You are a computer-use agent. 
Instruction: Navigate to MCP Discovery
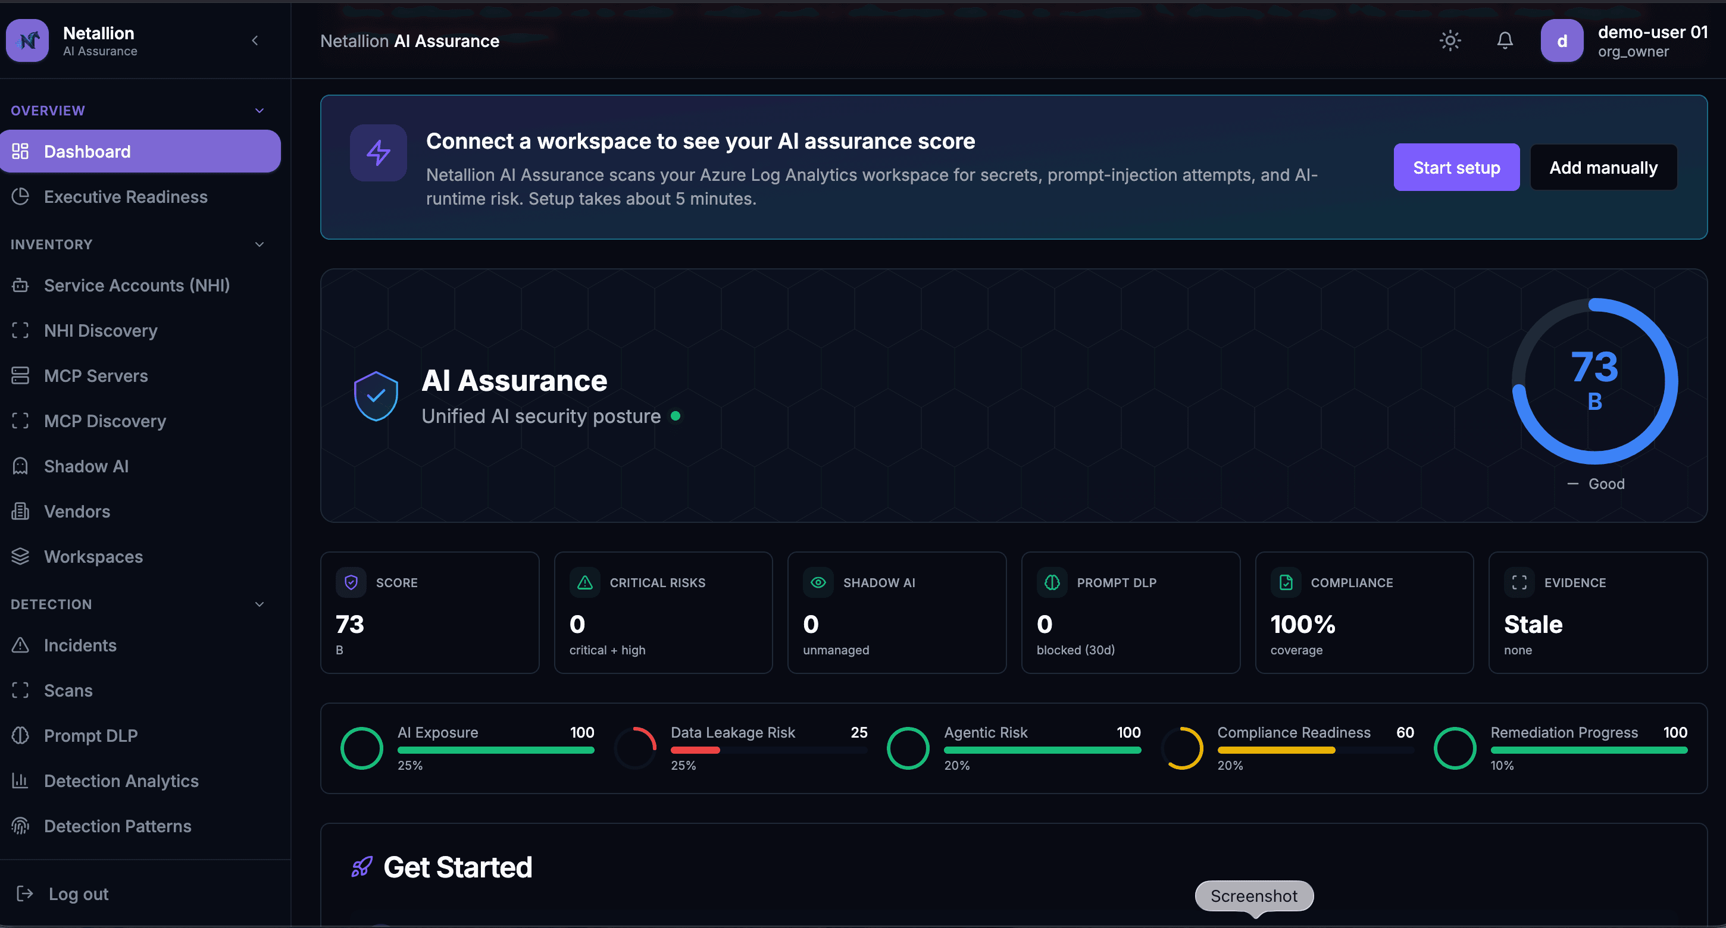tap(140, 421)
